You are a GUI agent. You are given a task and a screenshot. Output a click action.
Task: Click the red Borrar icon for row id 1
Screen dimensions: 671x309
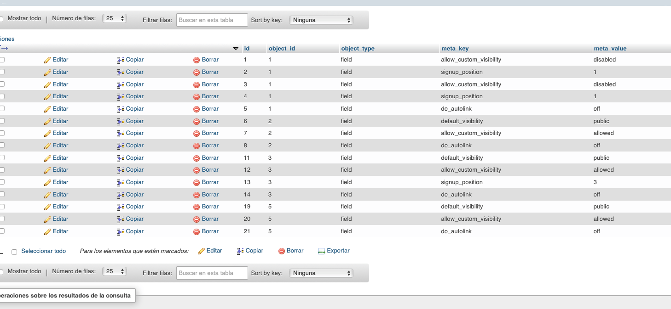pyautogui.click(x=197, y=60)
